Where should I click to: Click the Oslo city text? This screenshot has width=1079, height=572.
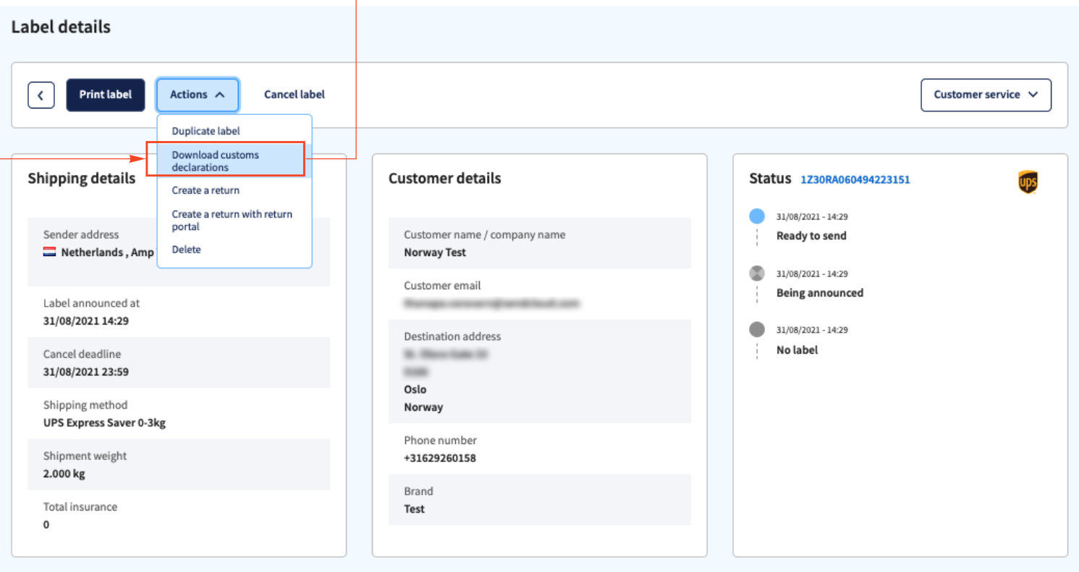click(x=415, y=389)
